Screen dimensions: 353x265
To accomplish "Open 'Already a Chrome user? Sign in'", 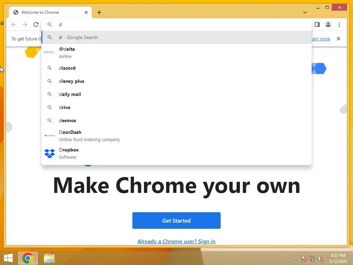I will coord(176,241).
